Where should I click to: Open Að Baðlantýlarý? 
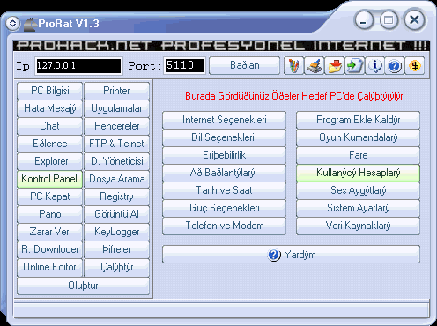[224, 173]
